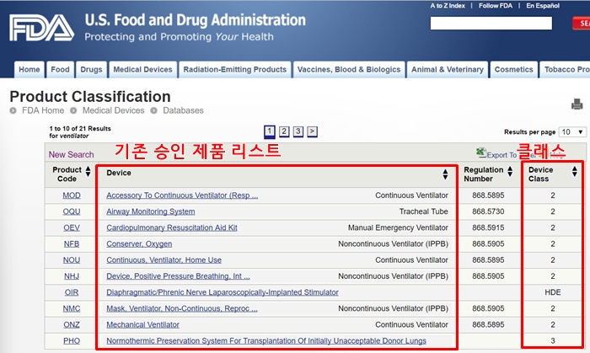Open Vaccines, Blood & Biologics tab

[x=349, y=70]
